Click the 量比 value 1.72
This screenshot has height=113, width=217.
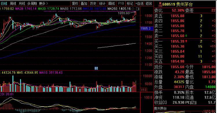212,82
